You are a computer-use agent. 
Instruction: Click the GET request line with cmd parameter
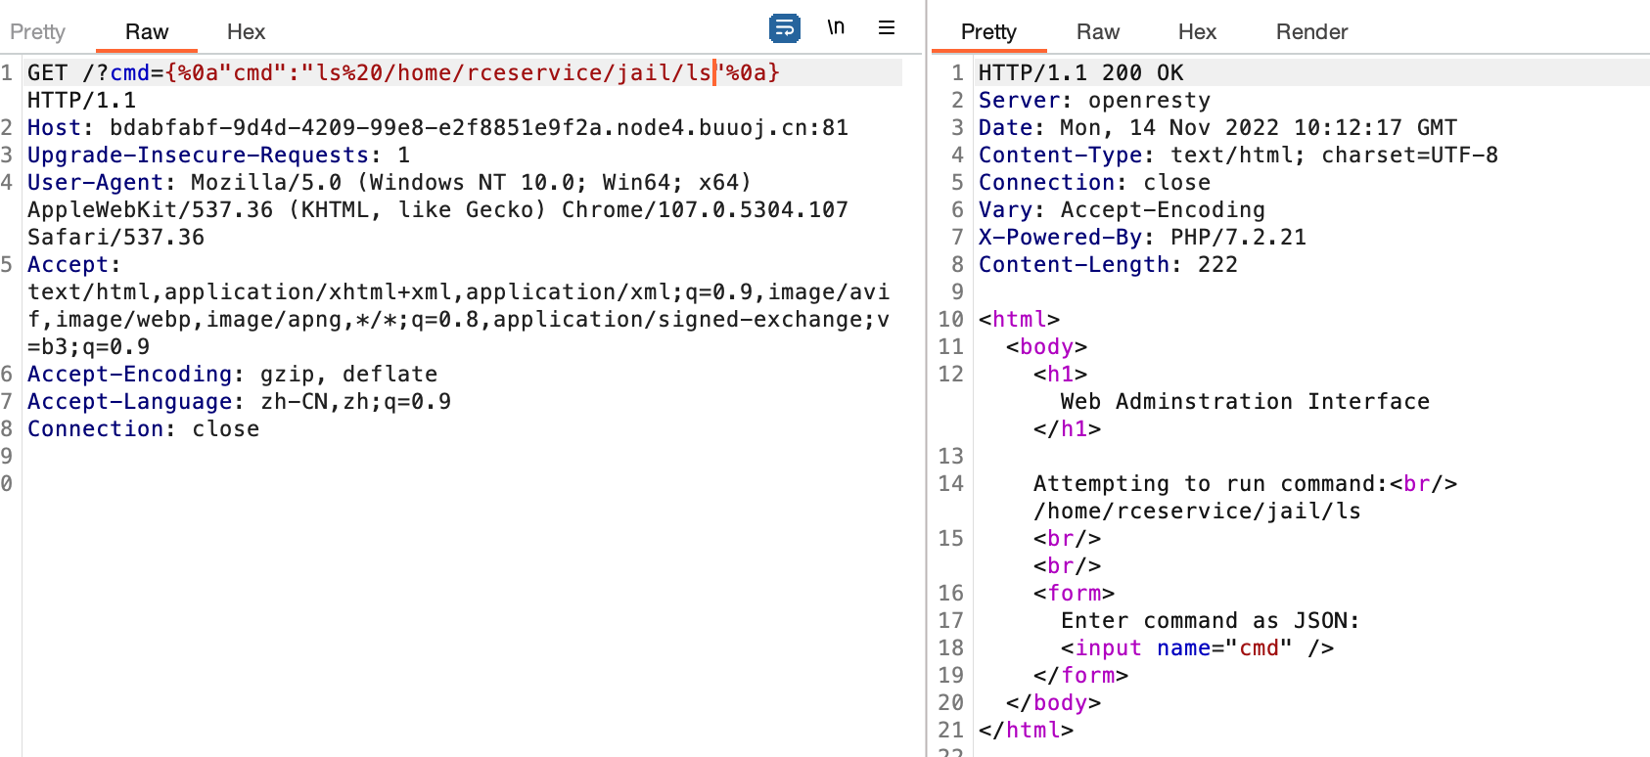[403, 72]
